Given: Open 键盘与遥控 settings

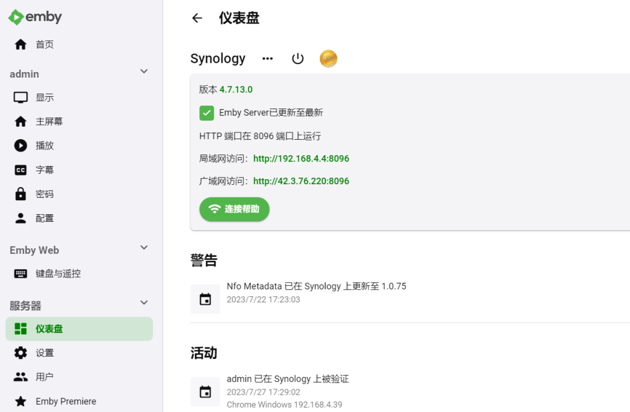Looking at the screenshot, I should coord(79,273).
